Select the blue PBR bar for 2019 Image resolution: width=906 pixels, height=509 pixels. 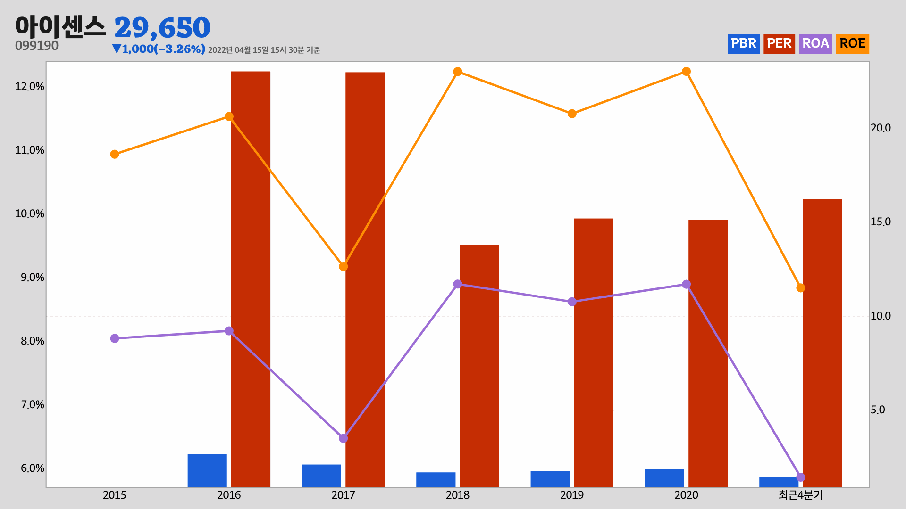click(550, 479)
